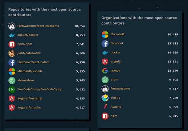Select contributor count 6,806
This screenshot has width=188, height=131.
click(x=80, y=53)
